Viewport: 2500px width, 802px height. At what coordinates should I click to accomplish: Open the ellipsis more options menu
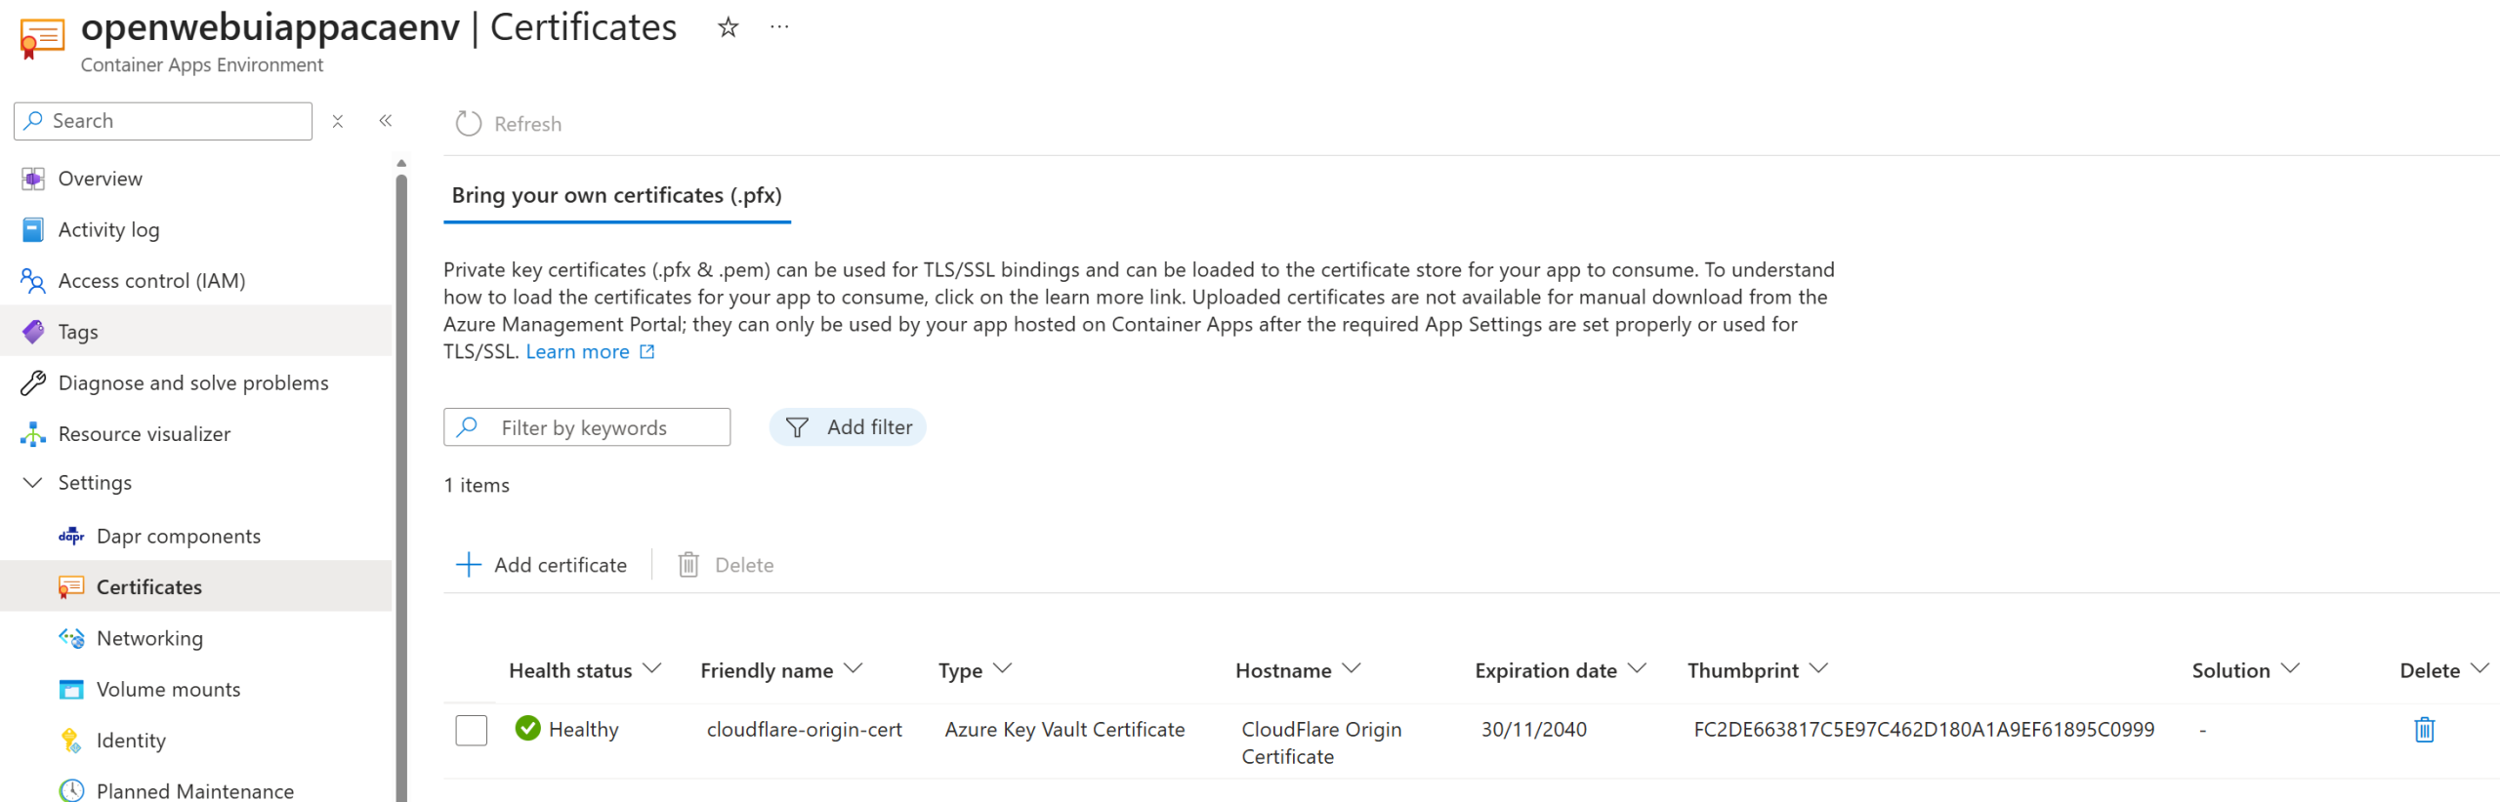point(778,27)
